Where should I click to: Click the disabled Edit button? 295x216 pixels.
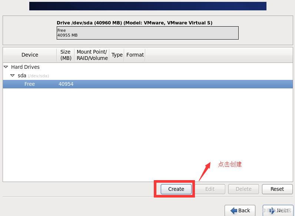pos(210,189)
